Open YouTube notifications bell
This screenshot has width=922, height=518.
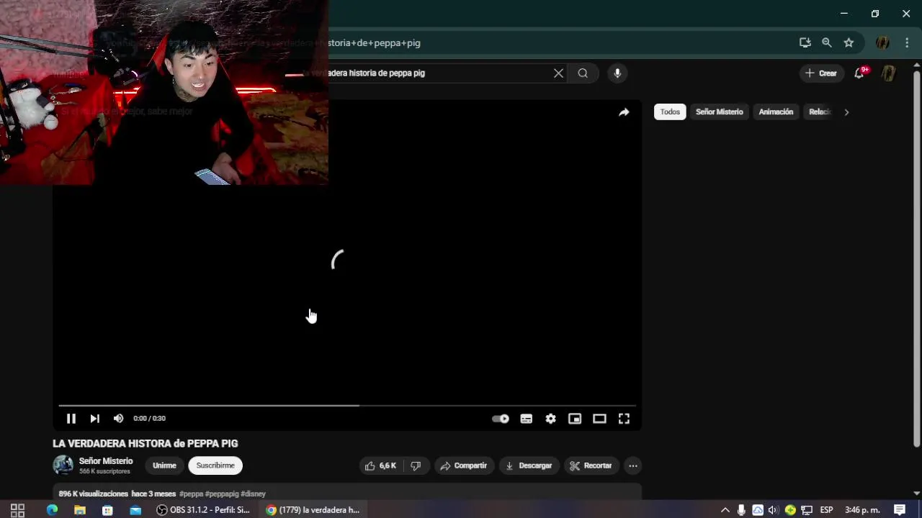(x=859, y=73)
